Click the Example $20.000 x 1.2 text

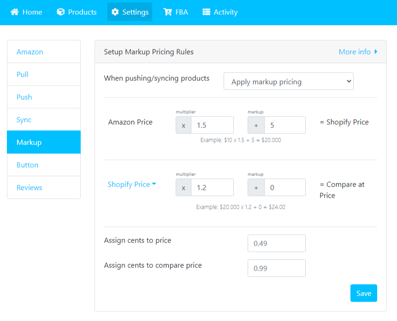click(x=241, y=207)
